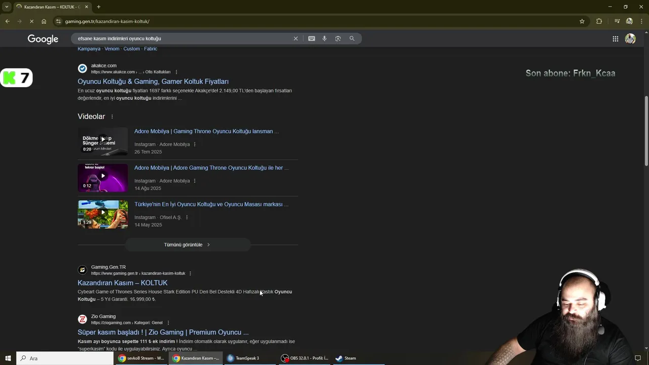Open Chrome three-dot menu

(641, 21)
